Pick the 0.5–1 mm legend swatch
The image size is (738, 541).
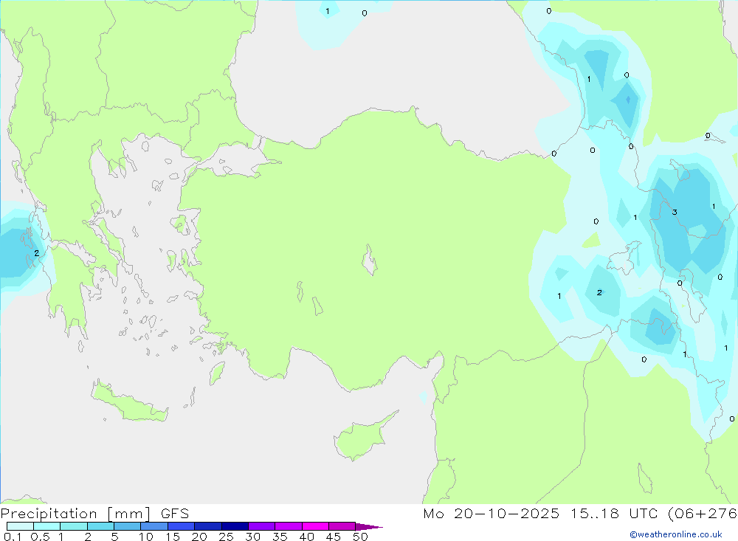pyautogui.click(x=47, y=526)
